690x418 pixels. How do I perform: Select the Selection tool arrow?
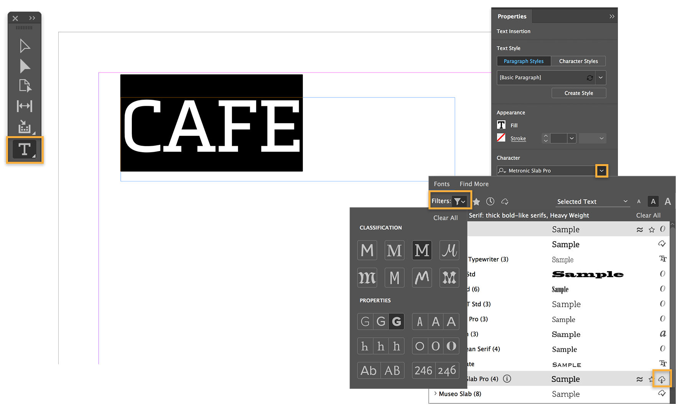[24, 46]
